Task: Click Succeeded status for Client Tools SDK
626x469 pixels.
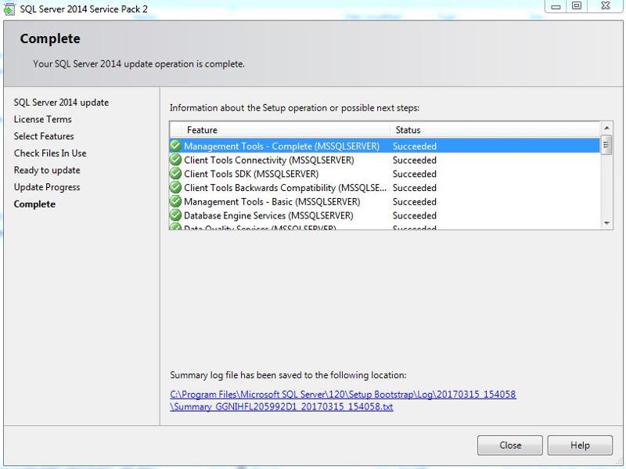Action: coord(415,174)
